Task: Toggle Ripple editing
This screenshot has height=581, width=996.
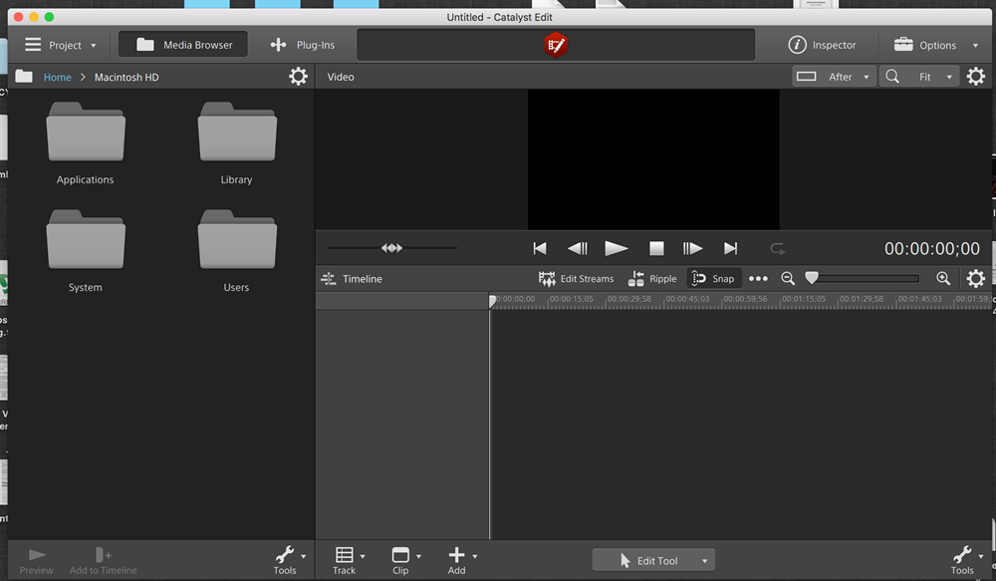Action: tap(652, 278)
